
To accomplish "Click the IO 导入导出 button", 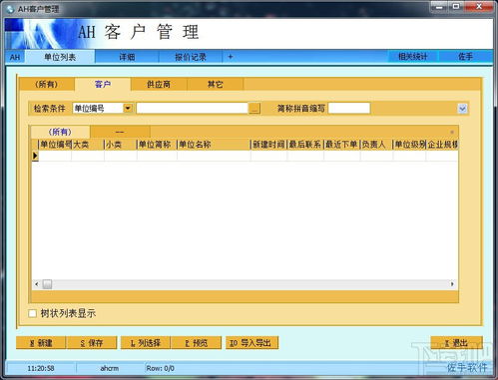I will [x=251, y=343].
